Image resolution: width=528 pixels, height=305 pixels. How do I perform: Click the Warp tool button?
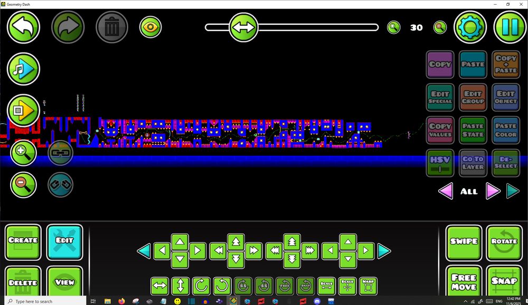[368, 286]
